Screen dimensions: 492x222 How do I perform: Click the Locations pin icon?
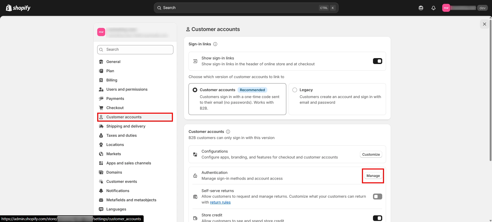[101, 145]
